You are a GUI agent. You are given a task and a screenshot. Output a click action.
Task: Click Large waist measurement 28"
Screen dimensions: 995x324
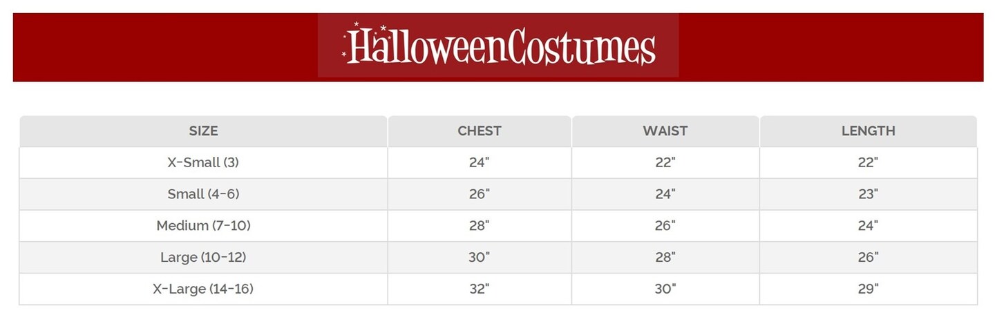point(665,258)
